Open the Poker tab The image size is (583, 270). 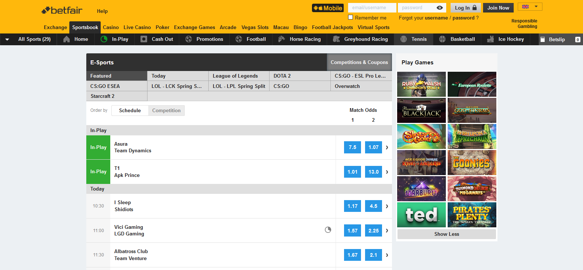(x=162, y=27)
